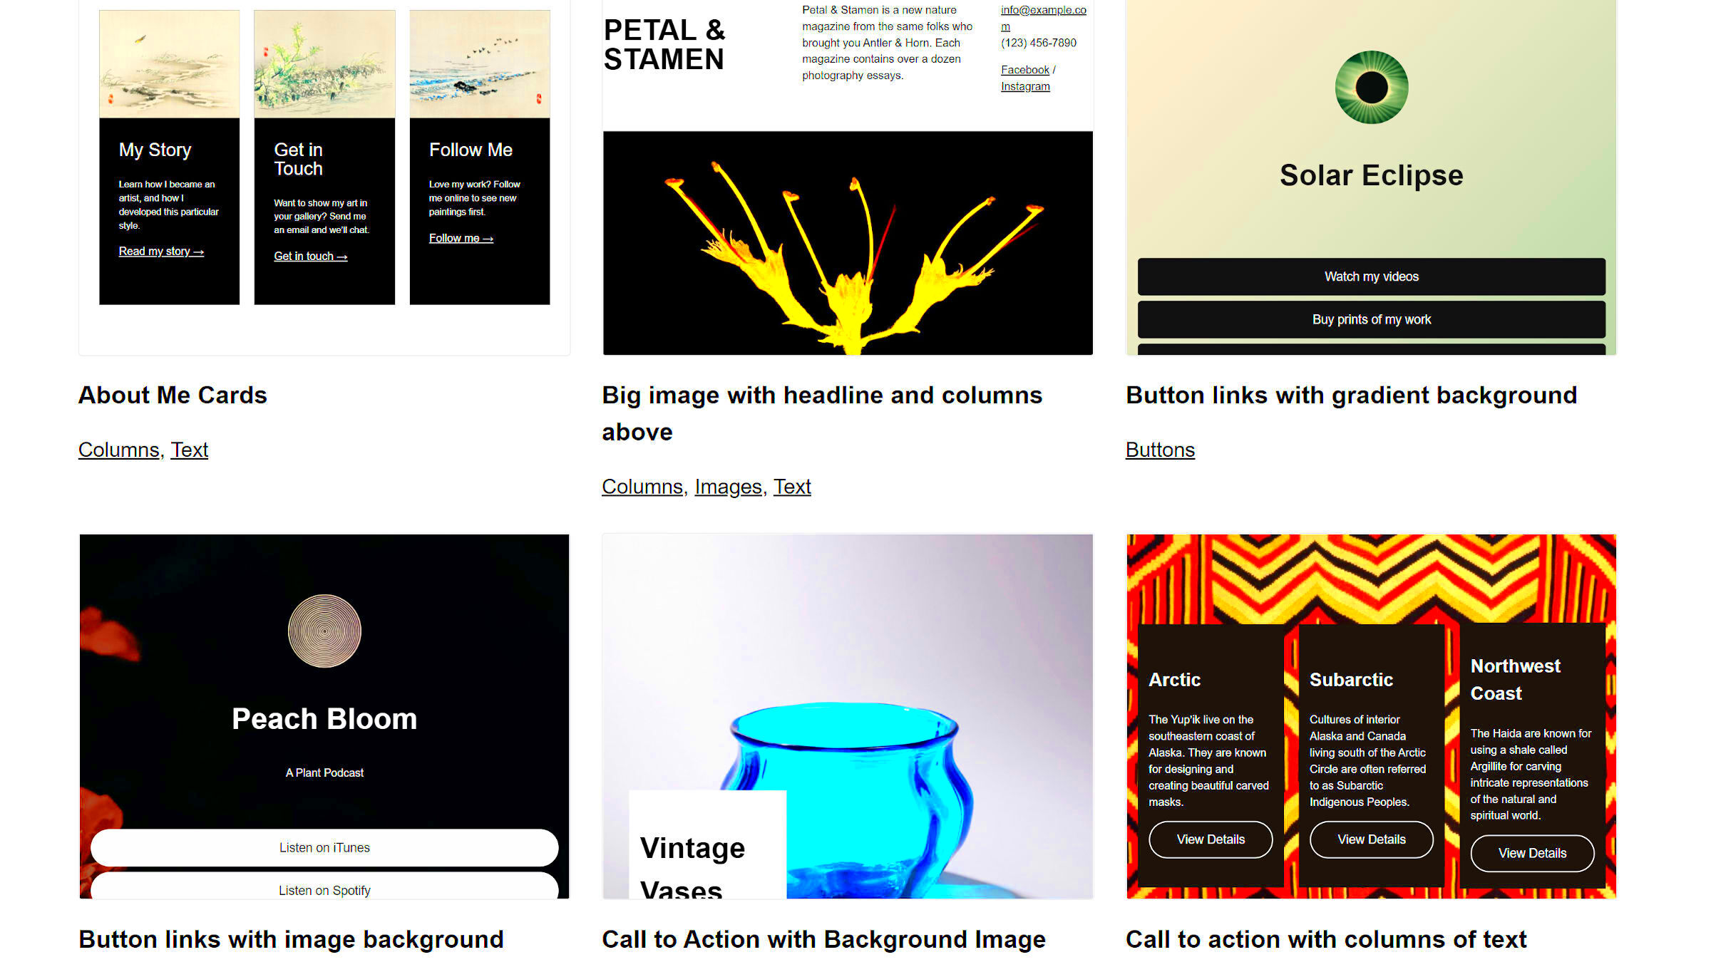
Task: Click the Read my story arrow link
Action: (161, 250)
